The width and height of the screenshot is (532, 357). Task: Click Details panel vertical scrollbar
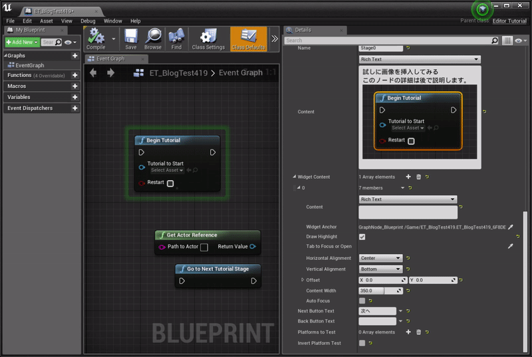(525, 281)
